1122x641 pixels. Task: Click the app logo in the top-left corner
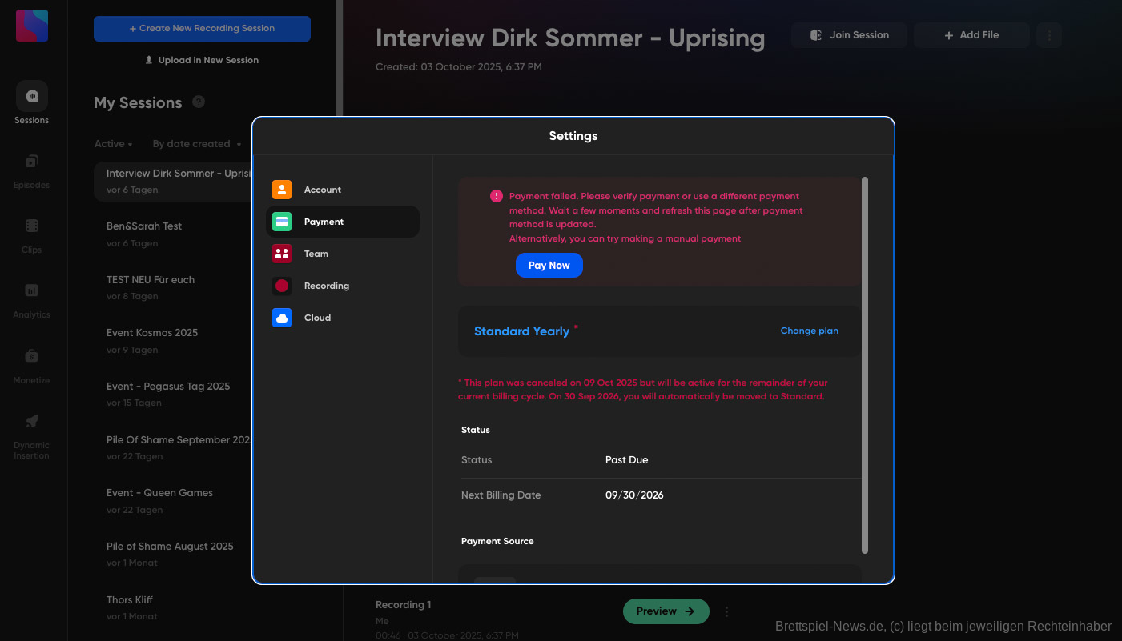point(31,25)
